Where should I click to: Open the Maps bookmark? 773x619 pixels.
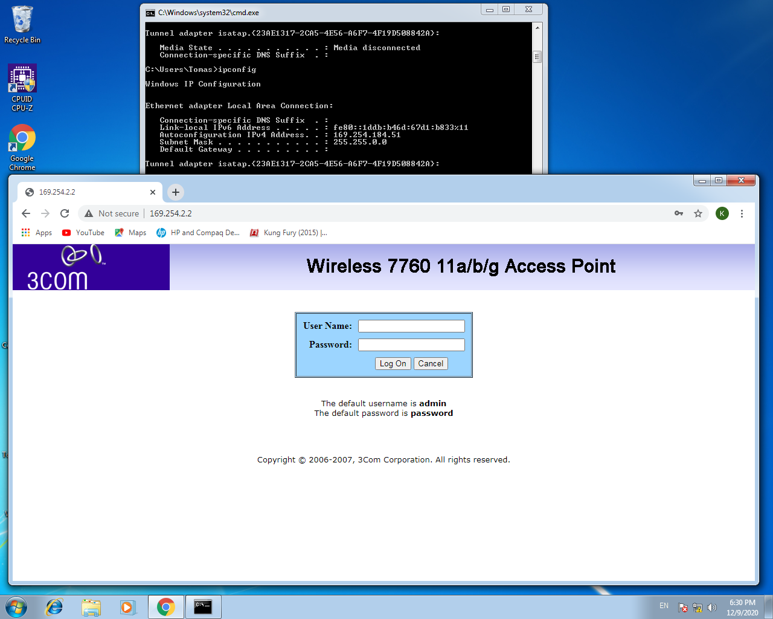130,233
